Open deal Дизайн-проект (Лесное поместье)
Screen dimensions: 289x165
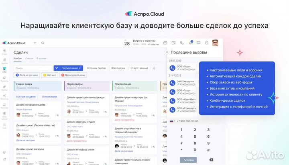pos(36,125)
